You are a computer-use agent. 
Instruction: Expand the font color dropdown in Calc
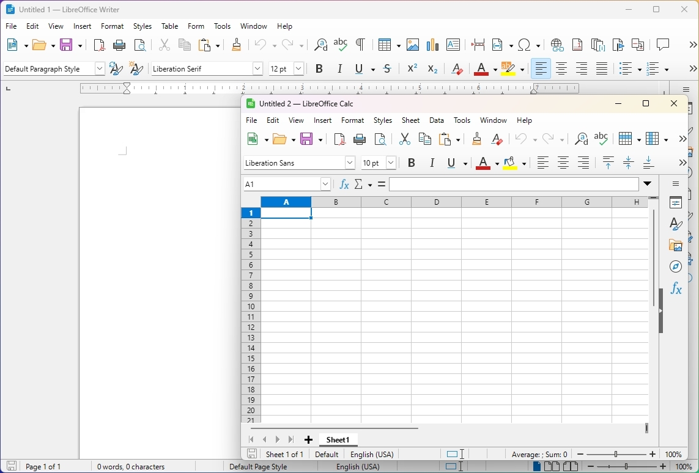[497, 163]
